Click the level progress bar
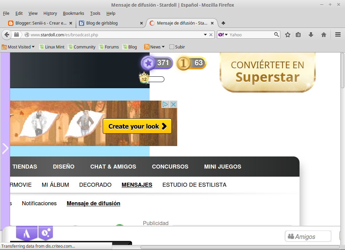345x250 pixels. tap(156, 79)
